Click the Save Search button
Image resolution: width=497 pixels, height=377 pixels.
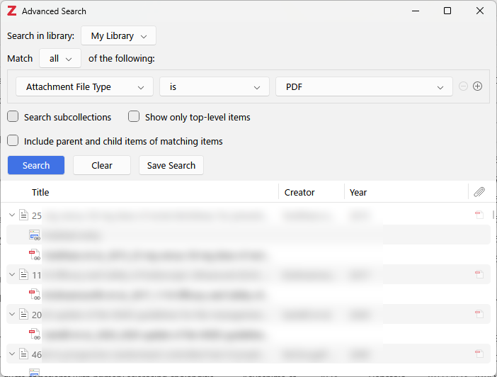click(171, 165)
